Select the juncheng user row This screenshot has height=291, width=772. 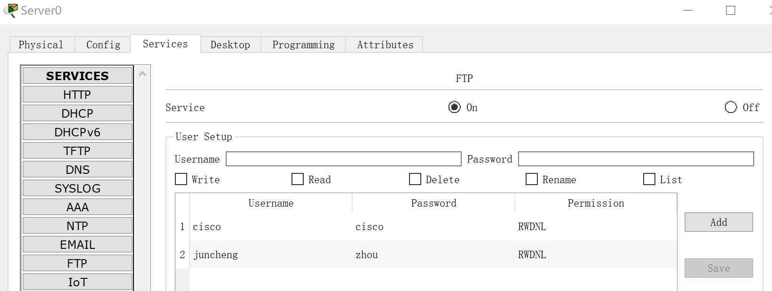pos(426,254)
